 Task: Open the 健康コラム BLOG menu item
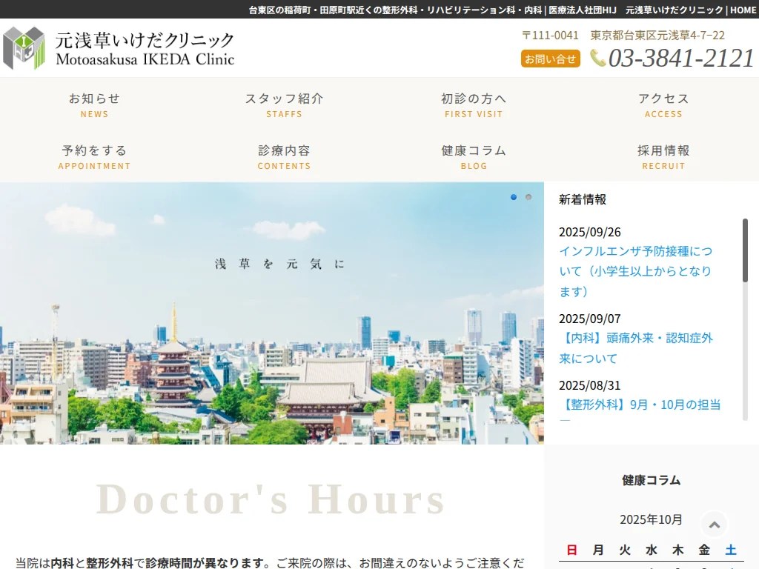coord(474,157)
